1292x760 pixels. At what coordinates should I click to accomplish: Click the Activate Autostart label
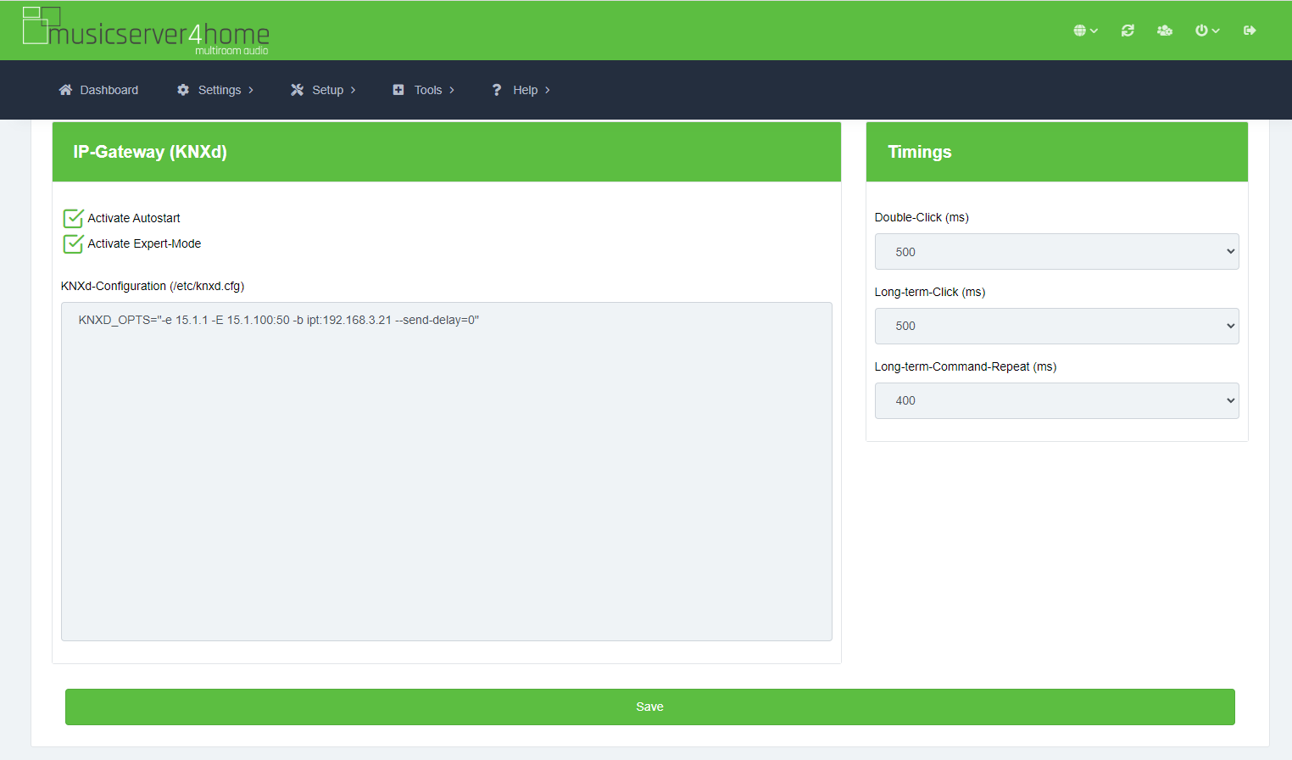[134, 218]
